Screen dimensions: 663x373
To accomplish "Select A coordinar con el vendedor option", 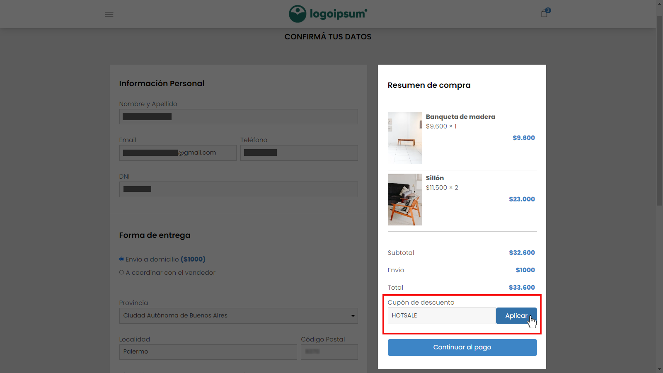I will (121, 272).
